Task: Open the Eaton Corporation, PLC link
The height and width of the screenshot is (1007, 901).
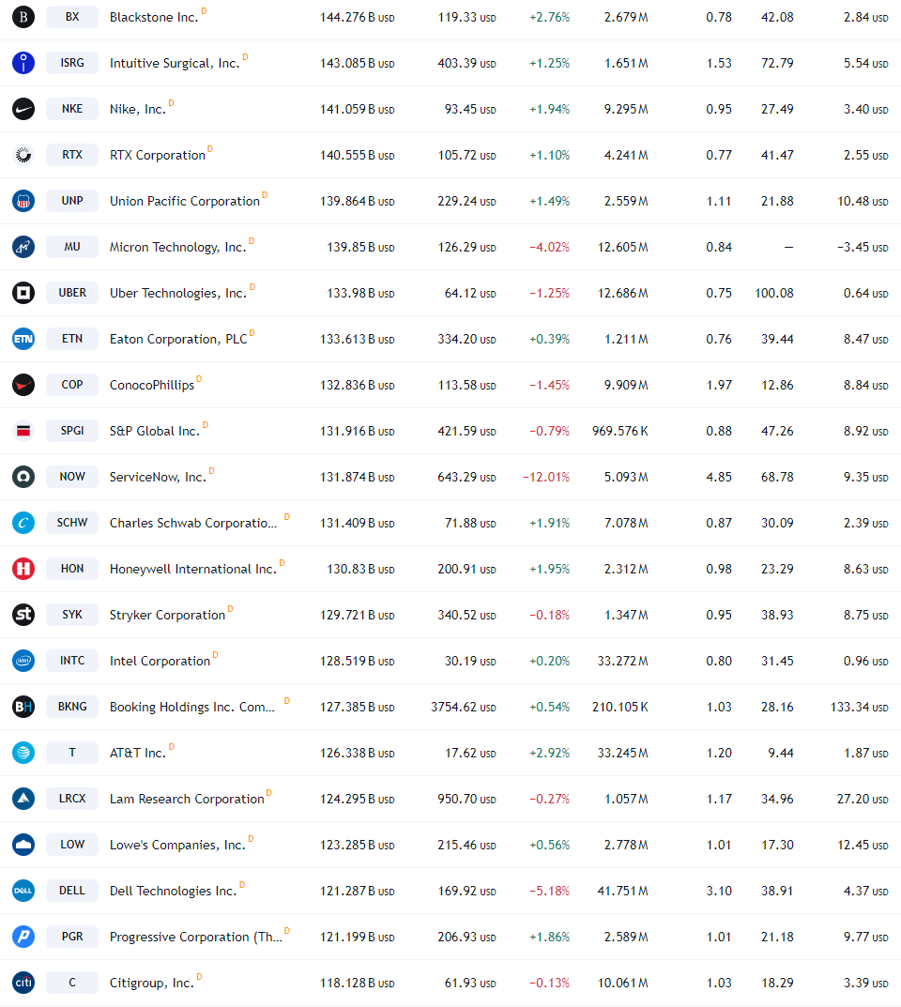Action: pos(178,339)
